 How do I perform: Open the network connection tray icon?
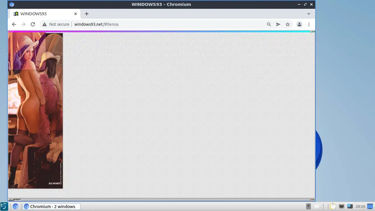point(341,206)
